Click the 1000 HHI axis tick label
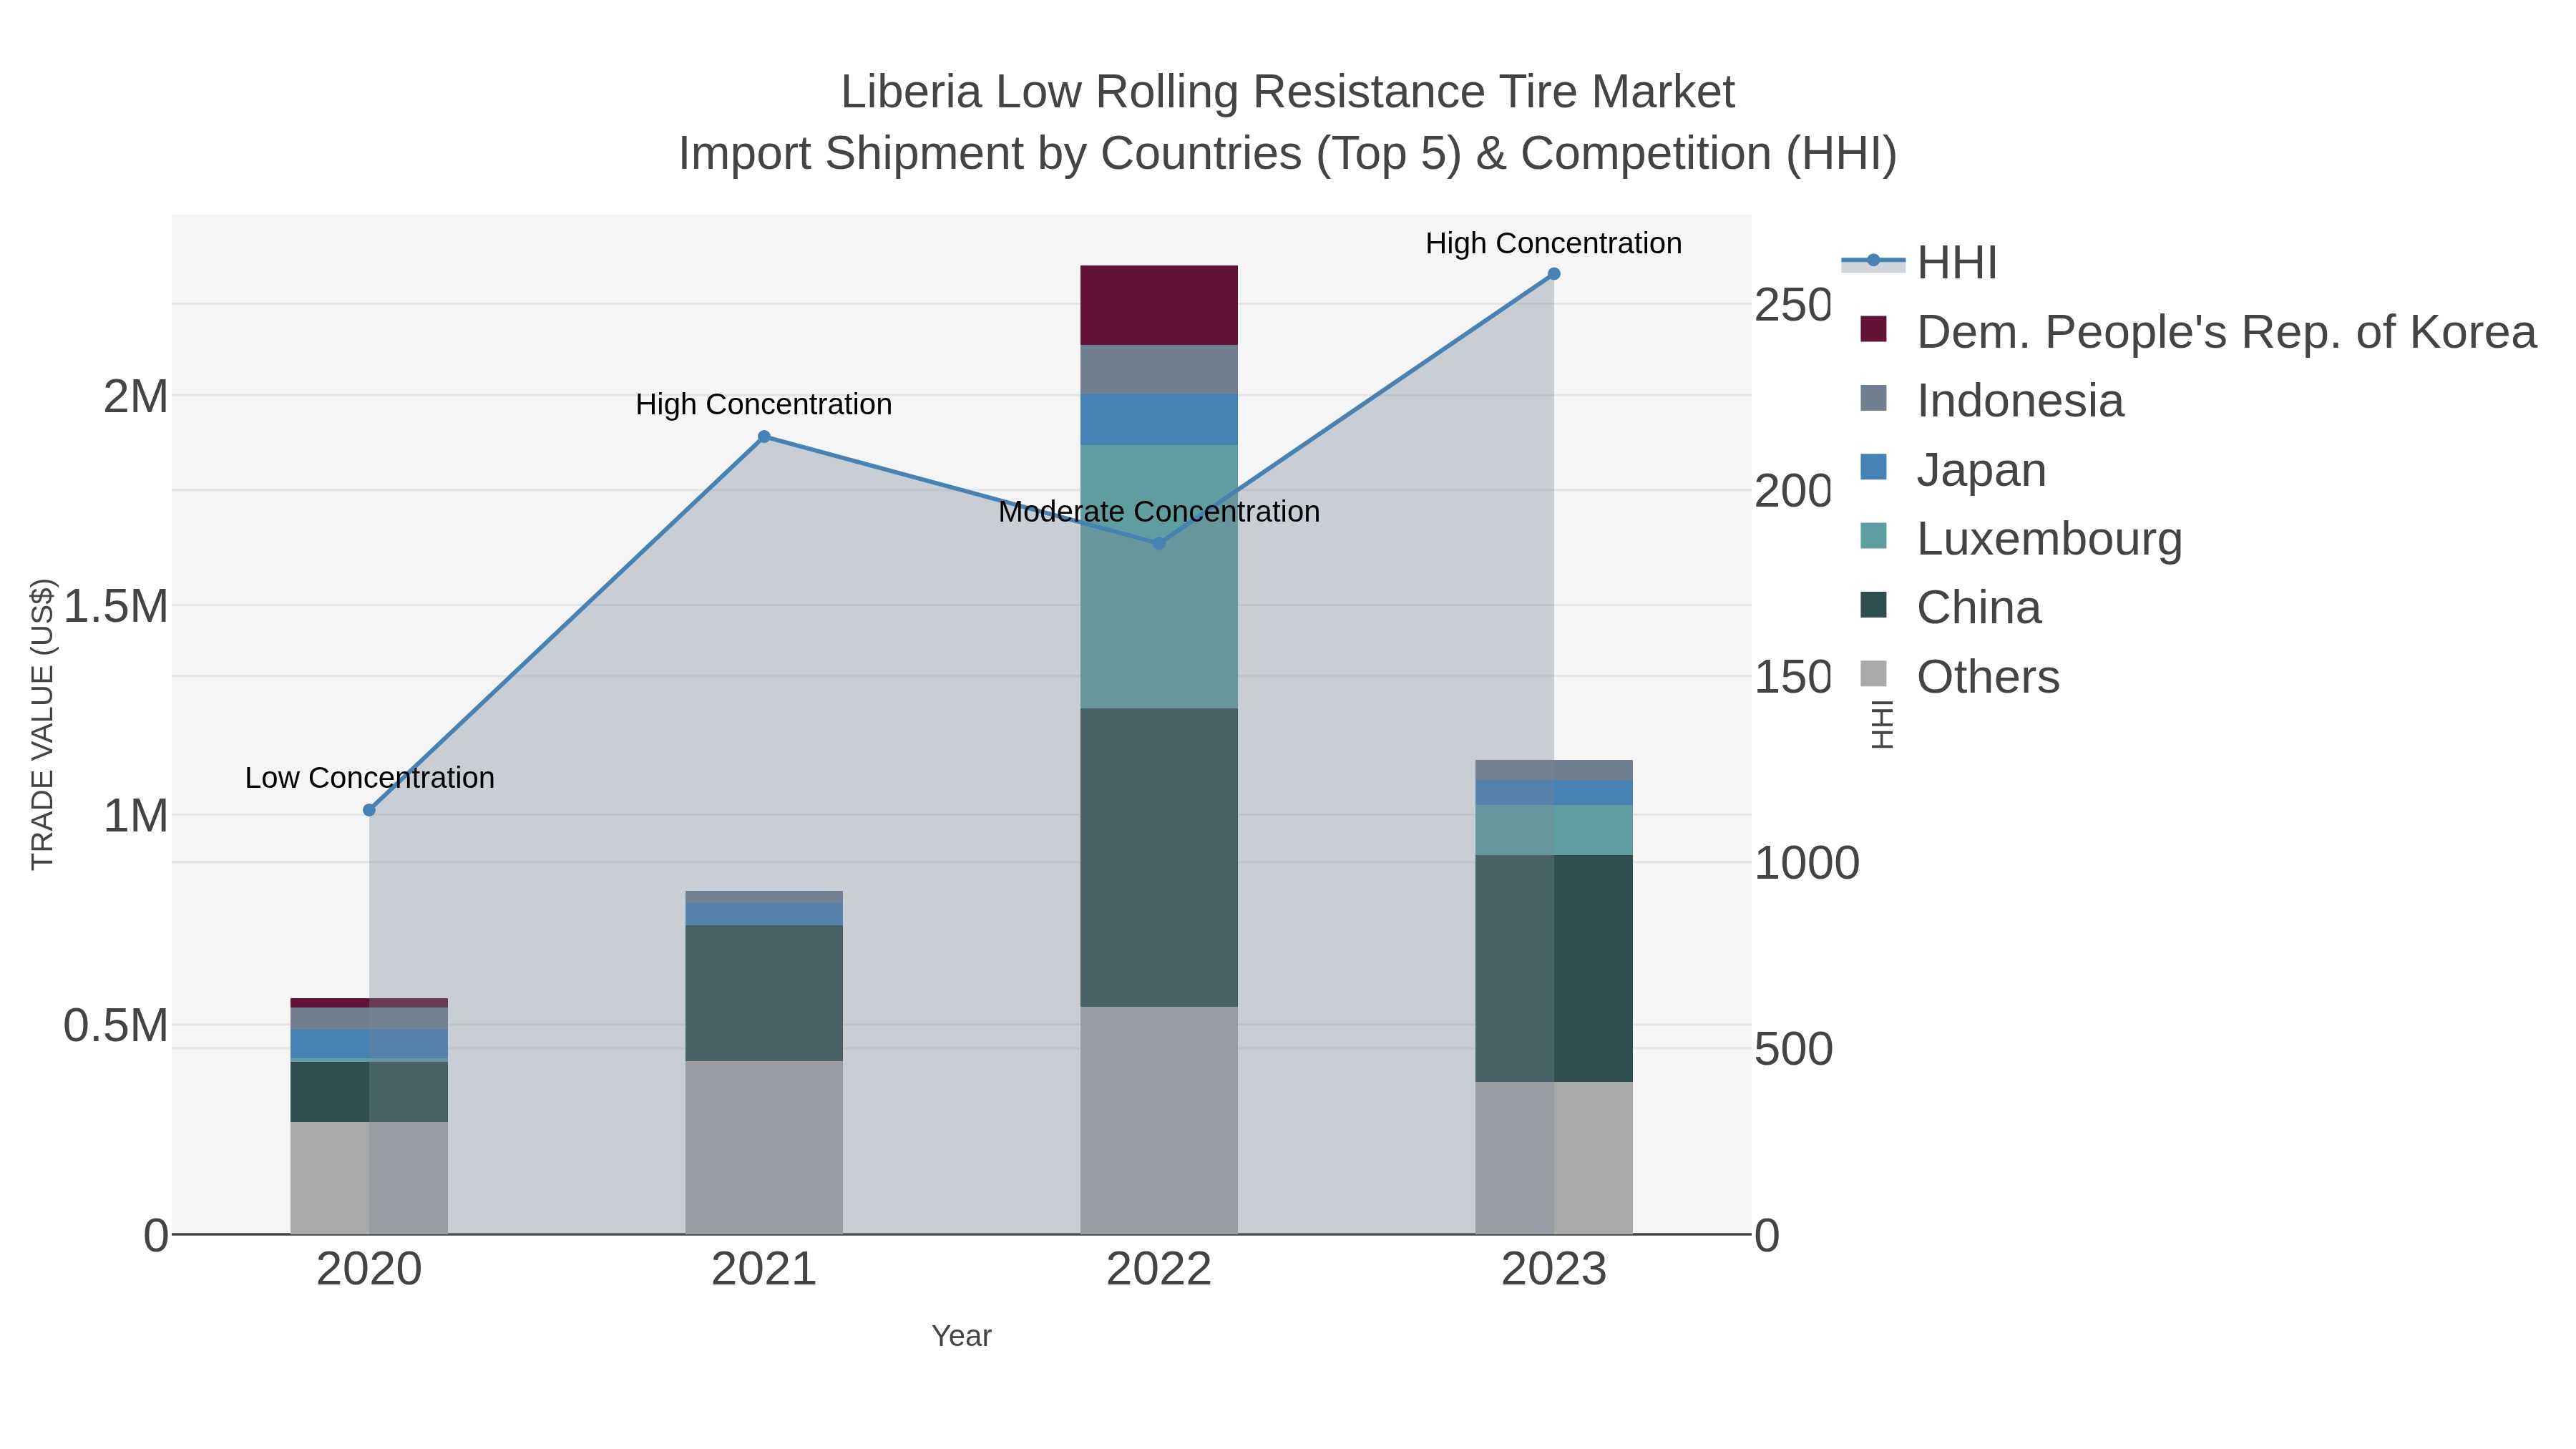Viewport: 2576px width, 1449px height. 1807,863
